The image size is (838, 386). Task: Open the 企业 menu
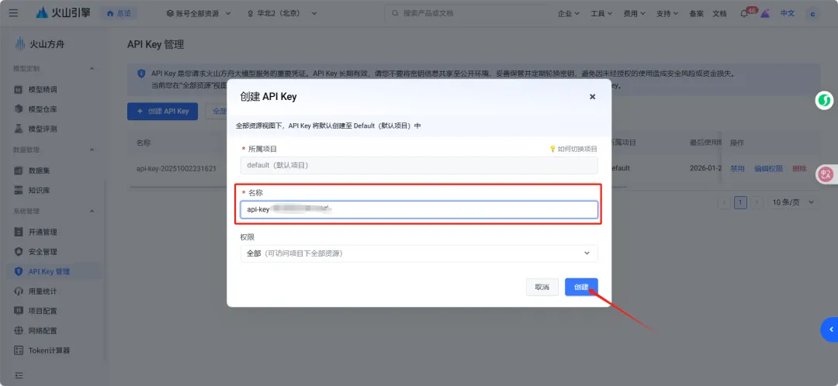[x=569, y=13]
